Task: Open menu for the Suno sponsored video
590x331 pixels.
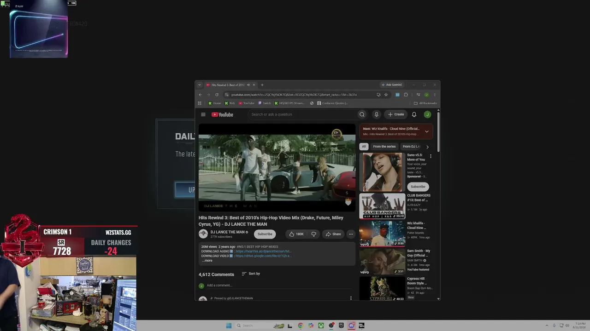Action: pyautogui.click(x=431, y=156)
